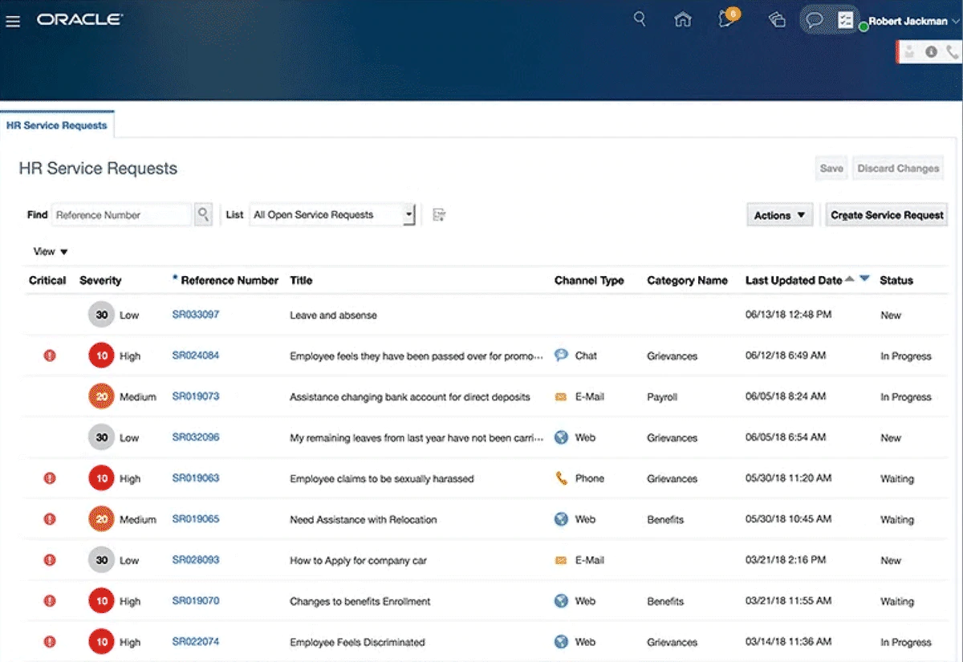Open the Actions dropdown menu
This screenshot has height=662, width=963.
779,215
